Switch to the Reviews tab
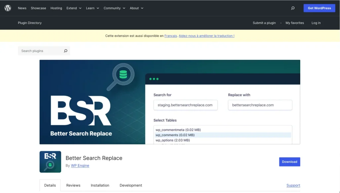The image size is (340, 193). pyautogui.click(x=73, y=185)
